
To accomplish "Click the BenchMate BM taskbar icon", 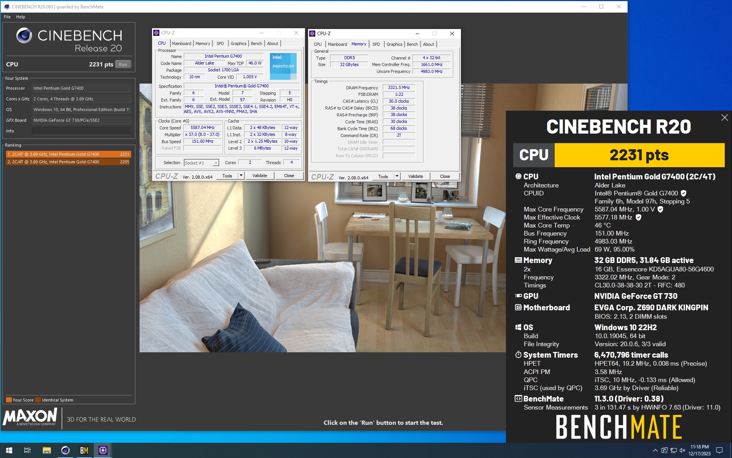I will pos(84,450).
